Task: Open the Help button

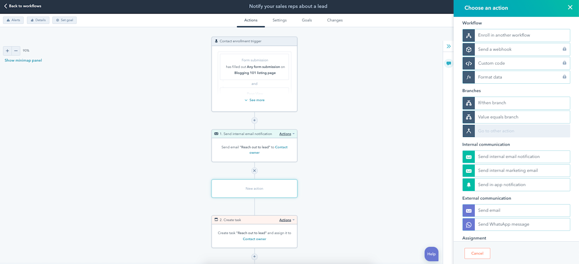Action: pyautogui.click(x=431, y=254)
